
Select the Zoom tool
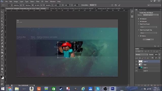point(2,72)
